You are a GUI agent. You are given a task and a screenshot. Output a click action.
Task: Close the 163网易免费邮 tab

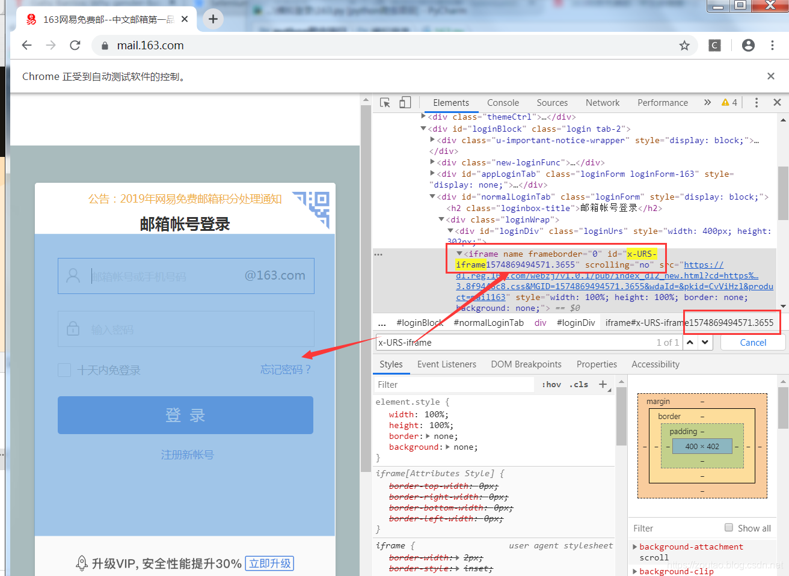[x=185, y=19]
